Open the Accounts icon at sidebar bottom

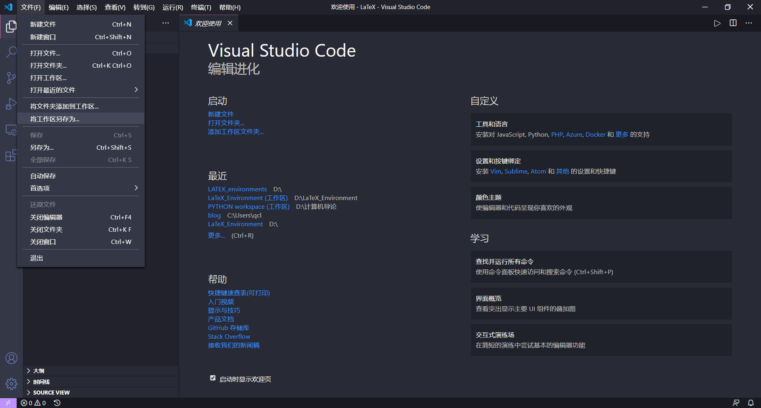click(11, 358)
